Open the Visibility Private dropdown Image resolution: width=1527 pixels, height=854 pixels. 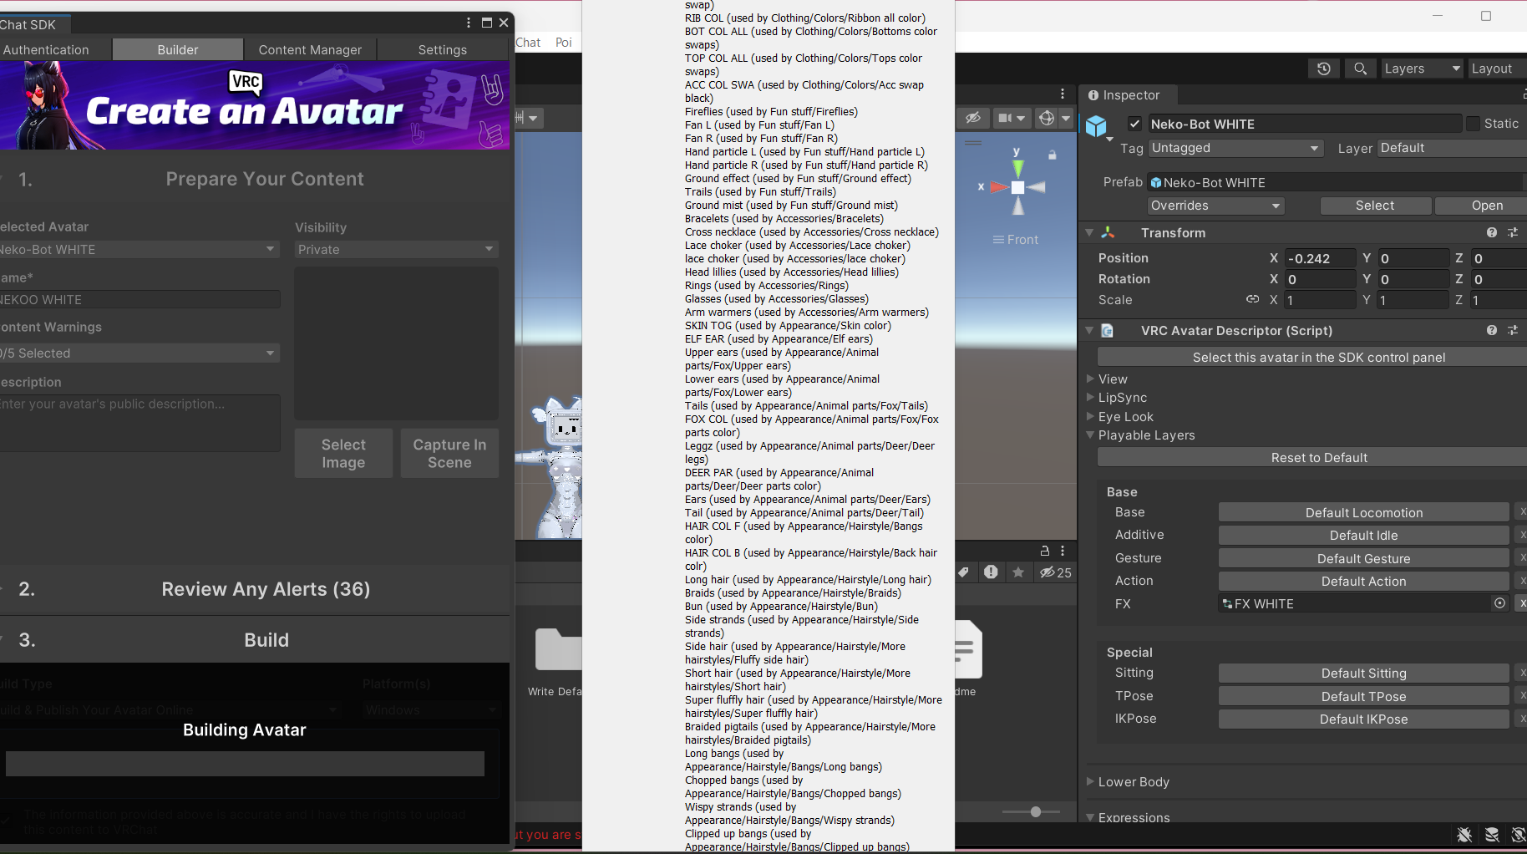coord(397,249)
